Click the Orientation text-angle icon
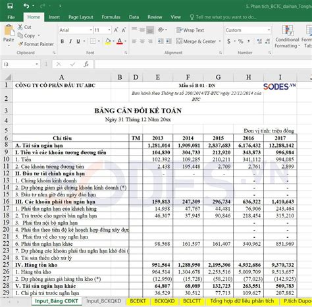This screenshot has height=307, width=312. [161, 30]
